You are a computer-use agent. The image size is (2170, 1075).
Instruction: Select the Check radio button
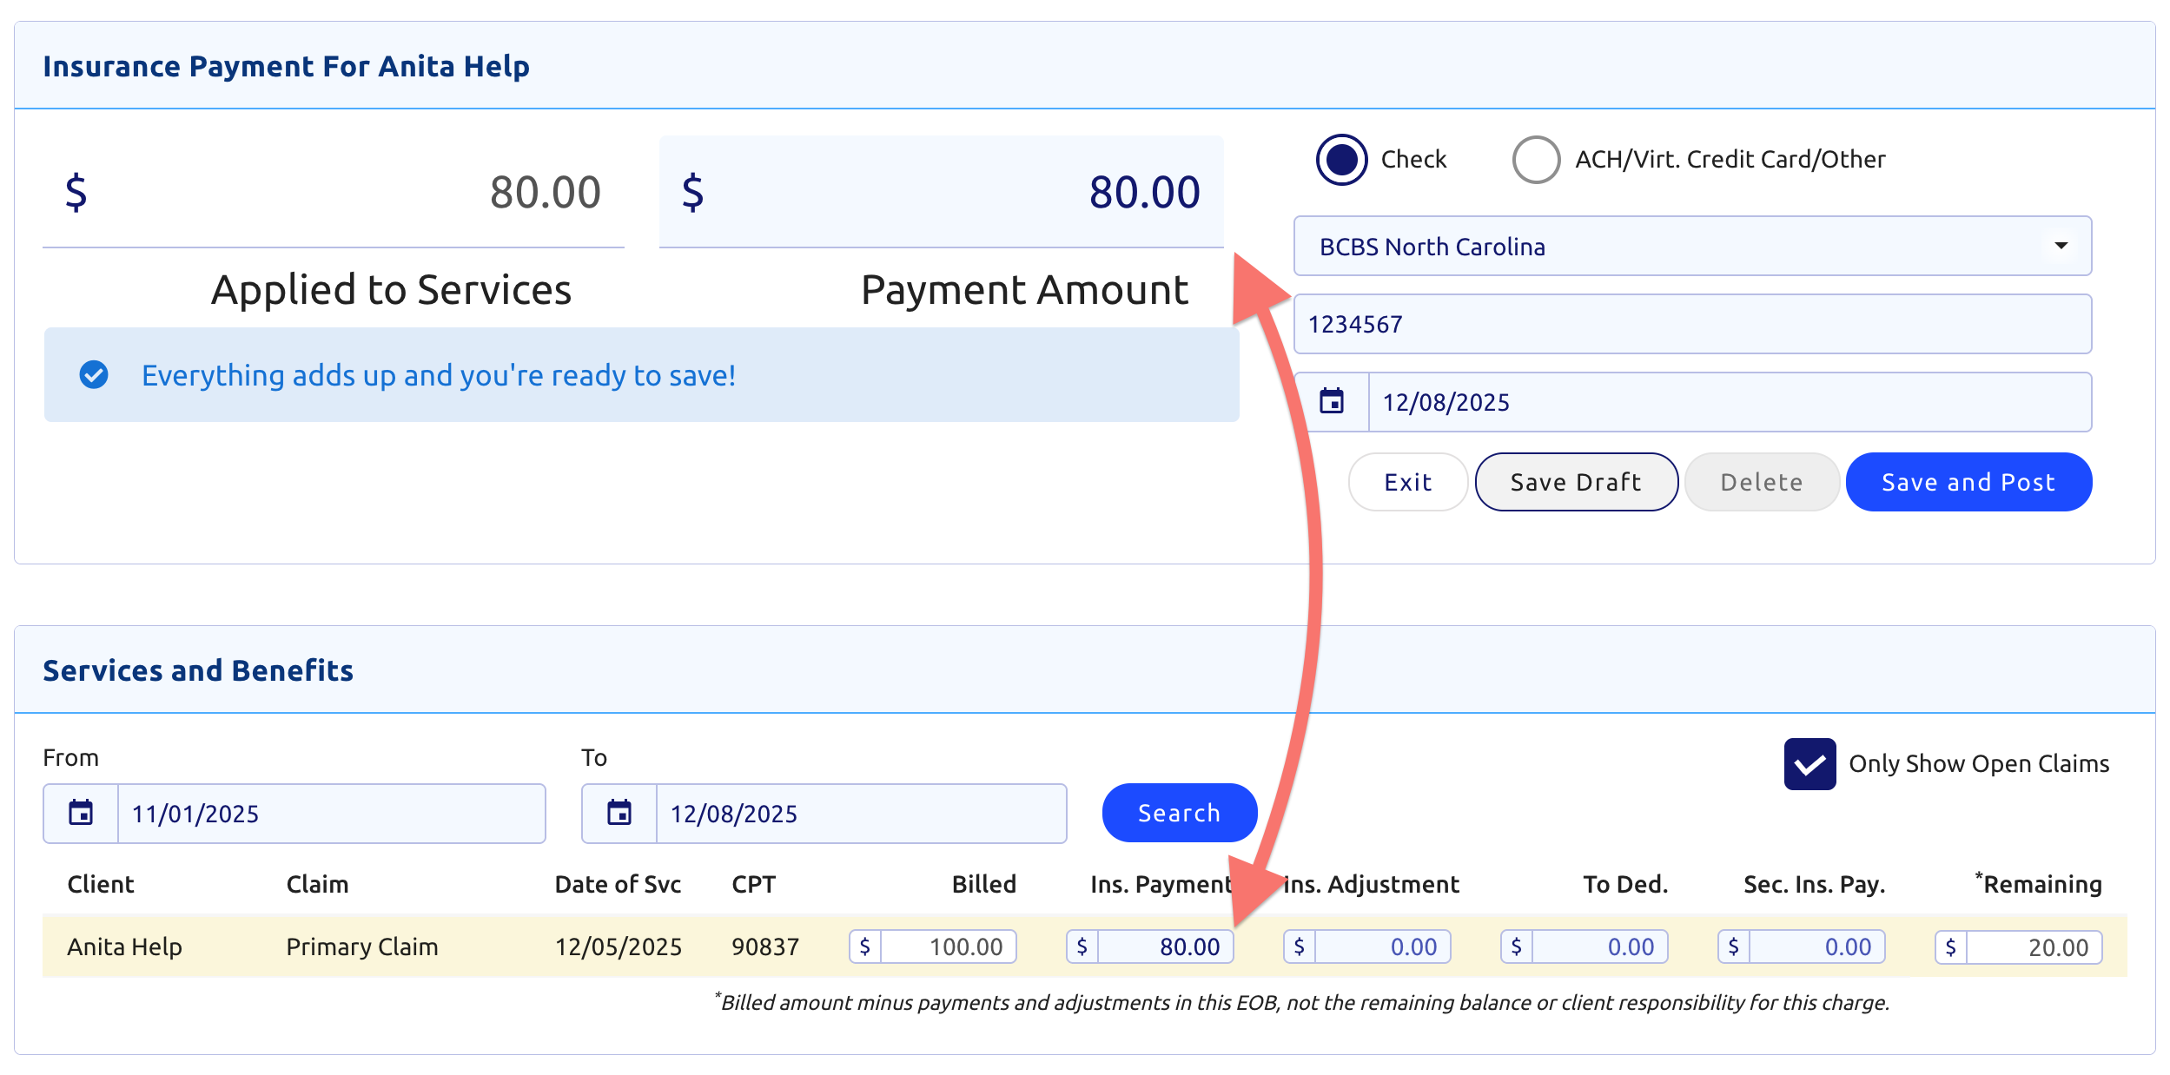1341,160
